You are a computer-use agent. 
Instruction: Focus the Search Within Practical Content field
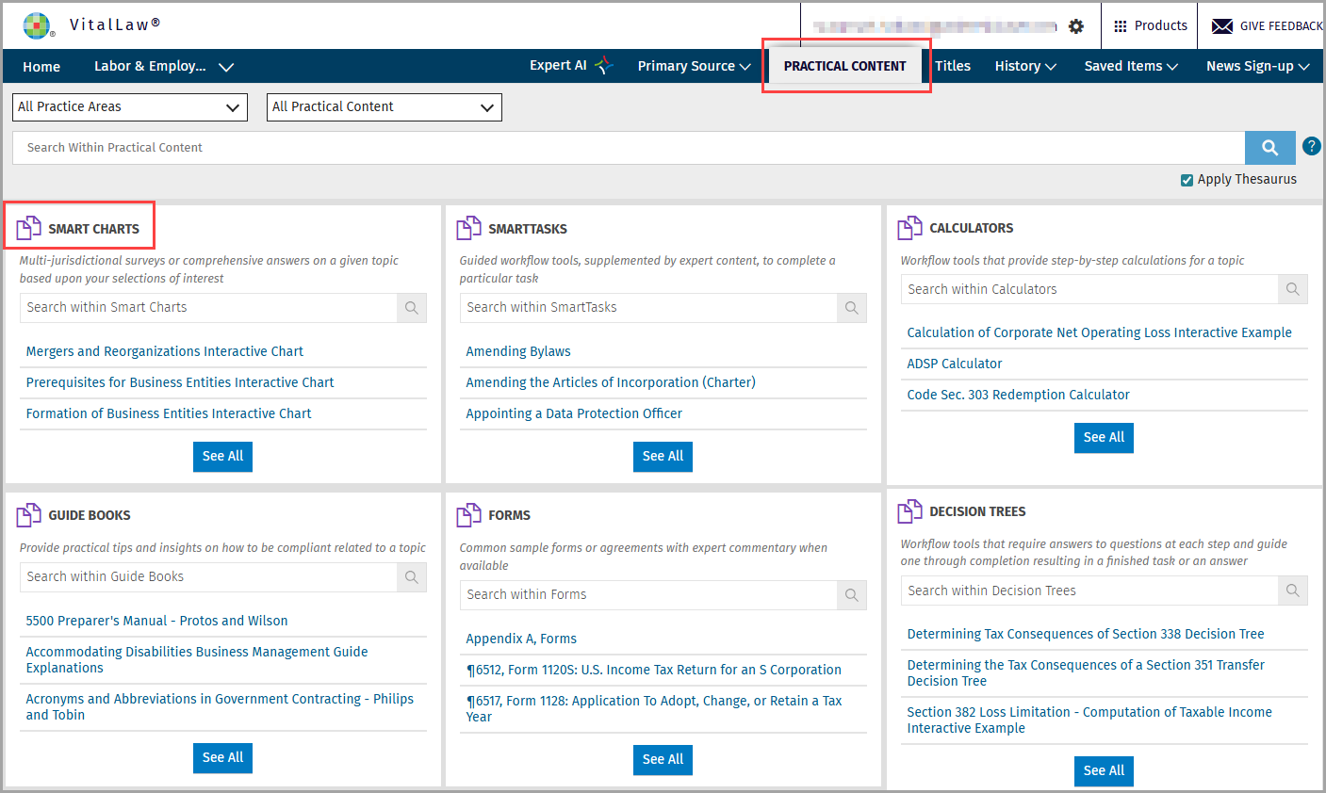pyautogui.click(x=629, y=148)
